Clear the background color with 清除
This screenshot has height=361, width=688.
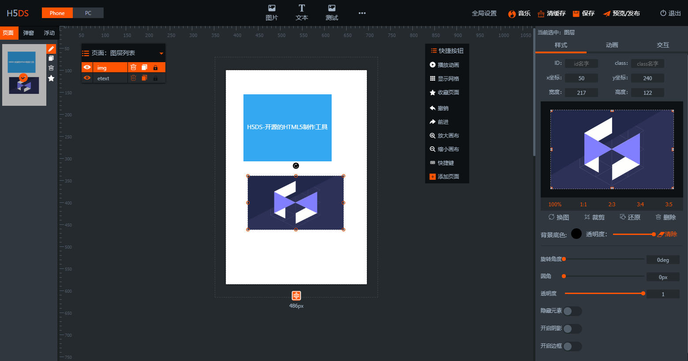pyautogui.click(x=667, y=234)
